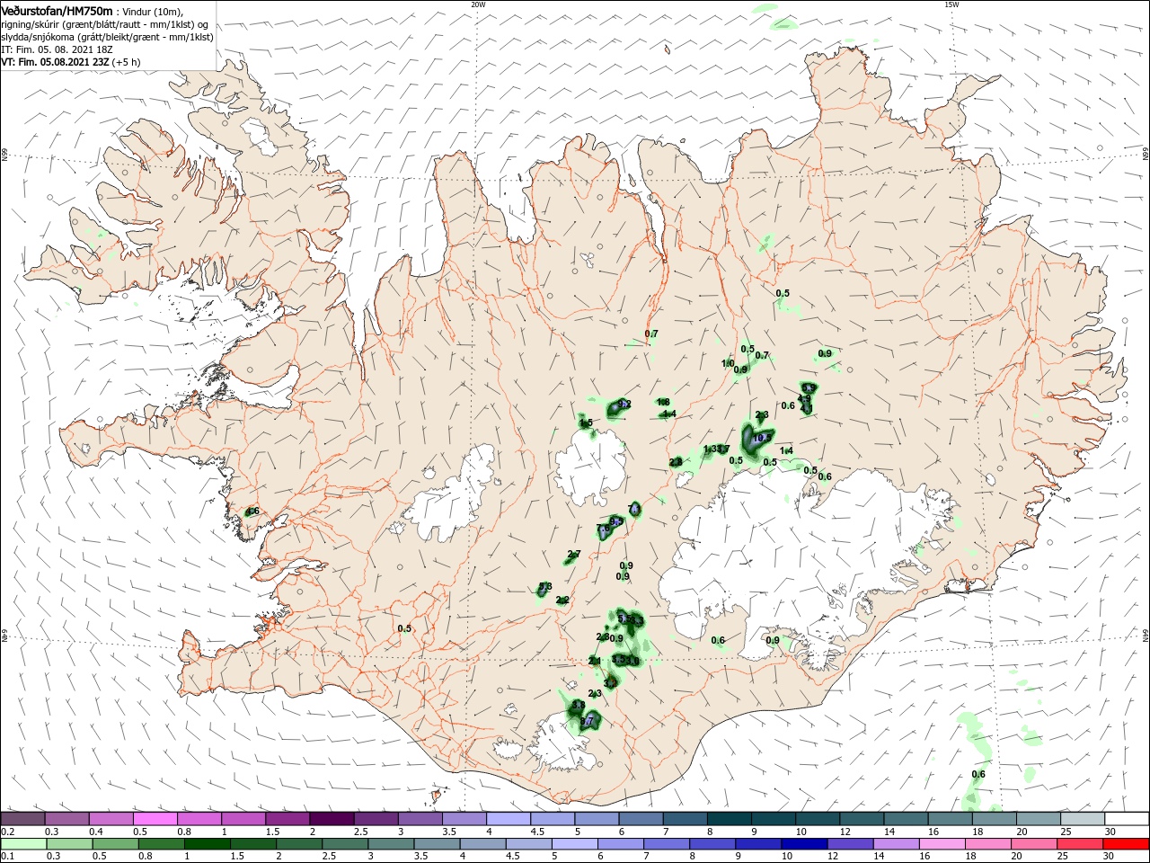Click the 'slydda/snjókoma' legend description line

tap(107, 37)
